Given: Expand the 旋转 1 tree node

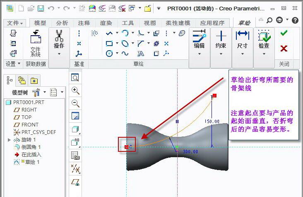Looking at the screenshot, I should click(x=9, y=140).
